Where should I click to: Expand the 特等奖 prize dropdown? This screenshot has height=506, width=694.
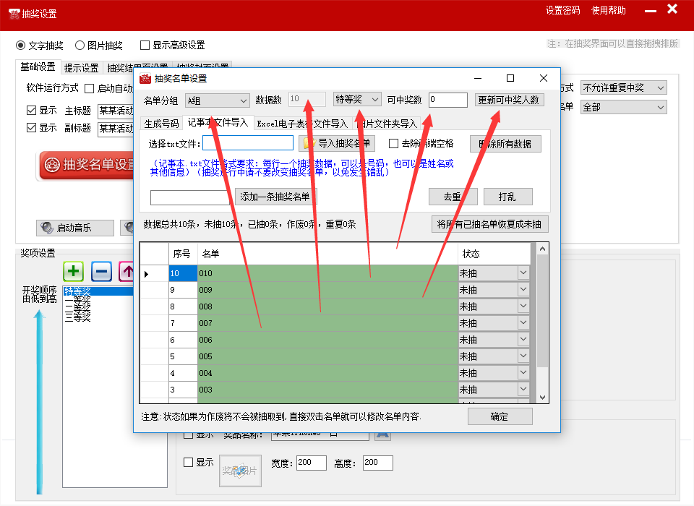(x=357, y=99)
